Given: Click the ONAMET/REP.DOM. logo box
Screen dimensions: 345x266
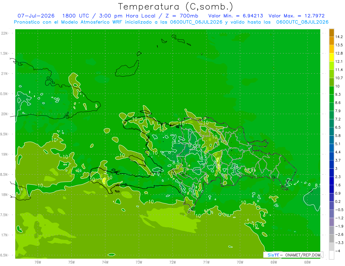Looking at the screenshot, I should (x=293, y=255).
